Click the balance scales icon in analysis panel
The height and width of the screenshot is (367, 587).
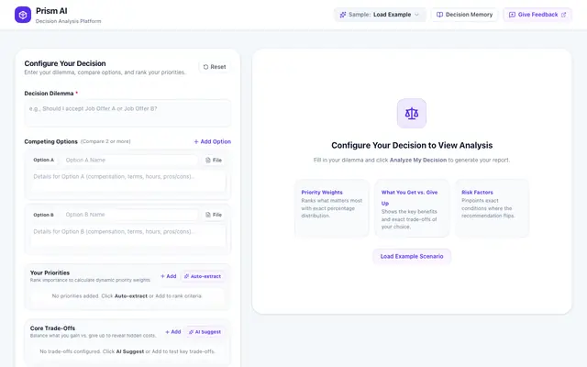click(412, 114)
